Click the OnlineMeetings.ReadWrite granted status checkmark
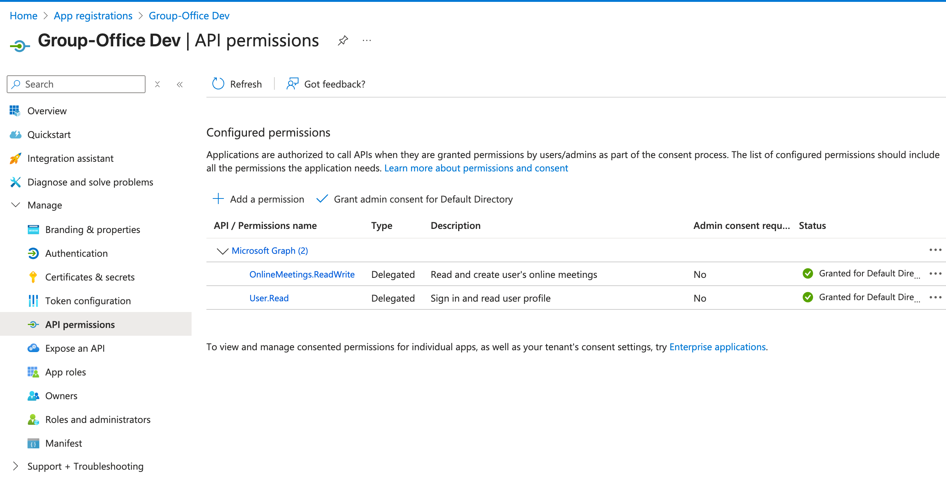This screenshot has width=946, height=486. 808,273
